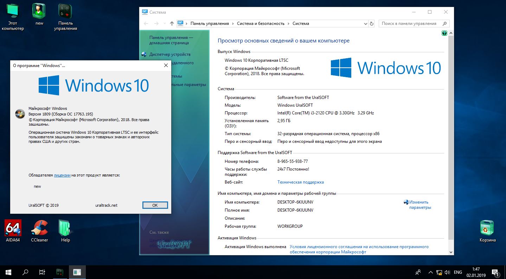The height and width of the screenshot is (279, 506).
Task: Launch AIDA64 from the desktop
Action: [13, 231]
